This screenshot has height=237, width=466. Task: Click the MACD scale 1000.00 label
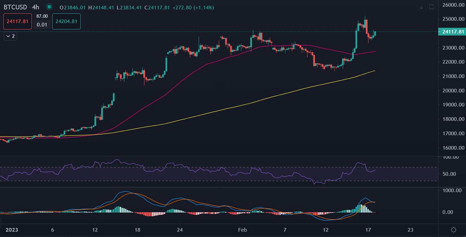click(x=452, y=190)
